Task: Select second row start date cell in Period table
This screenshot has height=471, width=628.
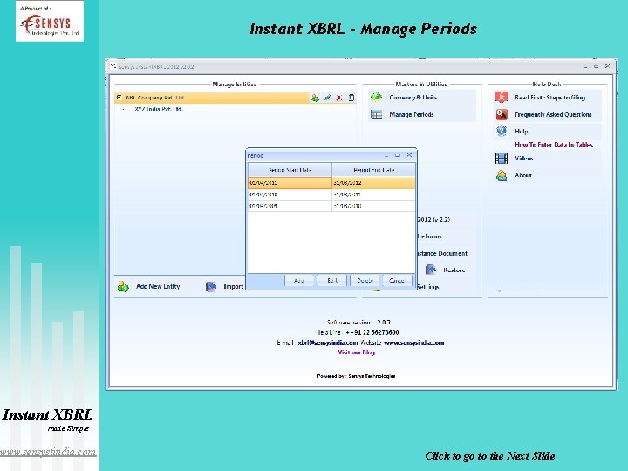Action: point(290,195)
